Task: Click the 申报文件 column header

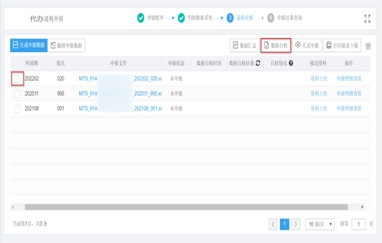Action: [118, 63]
